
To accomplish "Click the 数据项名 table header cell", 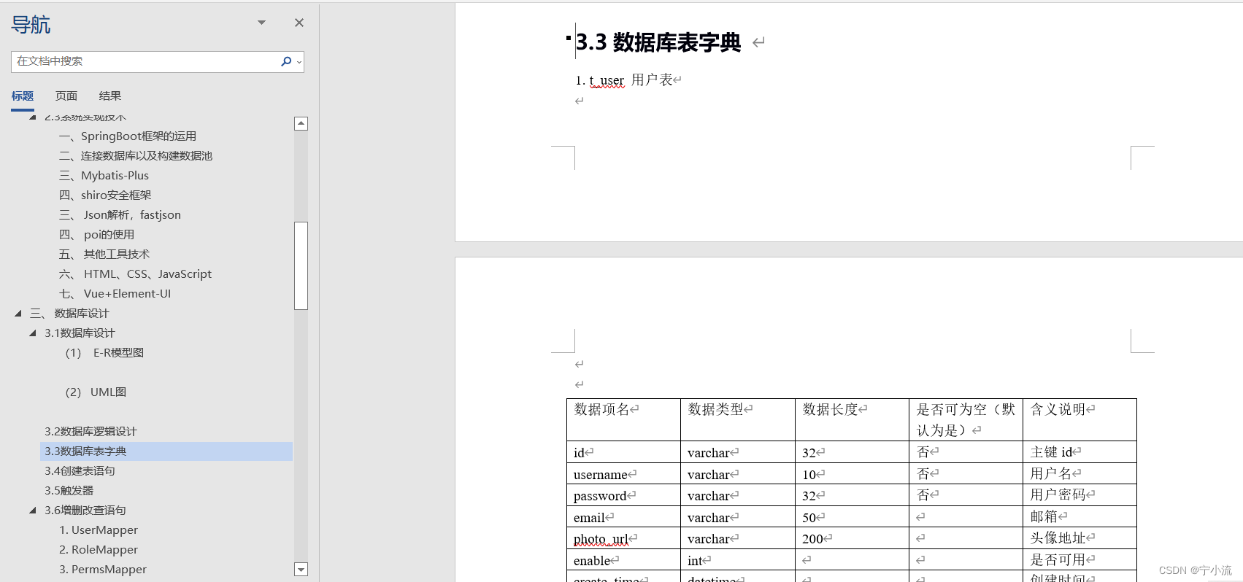I will [623, 419].
